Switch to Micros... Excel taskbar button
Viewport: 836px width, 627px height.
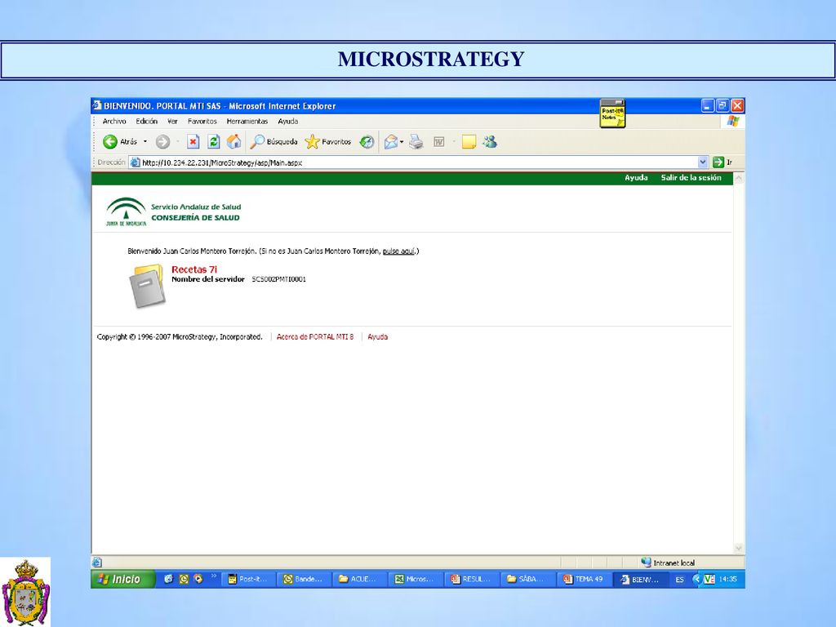coord(416,579)
